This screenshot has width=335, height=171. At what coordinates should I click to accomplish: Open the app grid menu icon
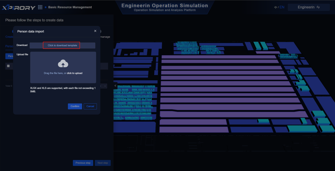(x=40, y=7)
